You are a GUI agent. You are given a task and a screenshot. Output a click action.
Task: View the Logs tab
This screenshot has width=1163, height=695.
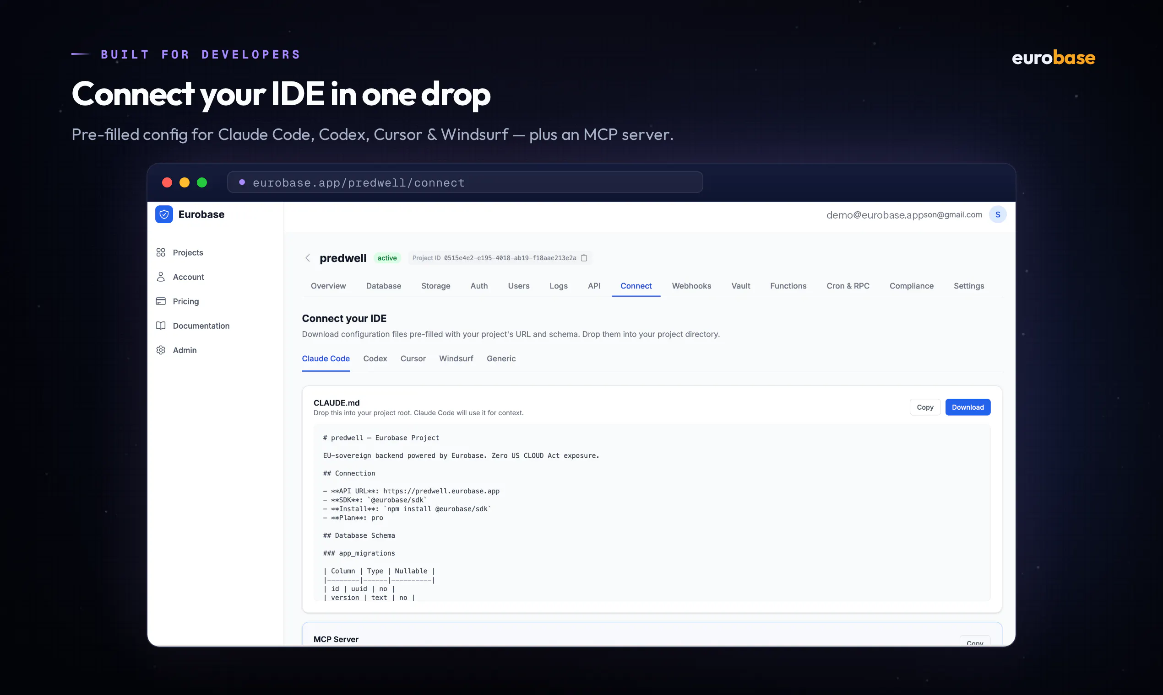559,286
